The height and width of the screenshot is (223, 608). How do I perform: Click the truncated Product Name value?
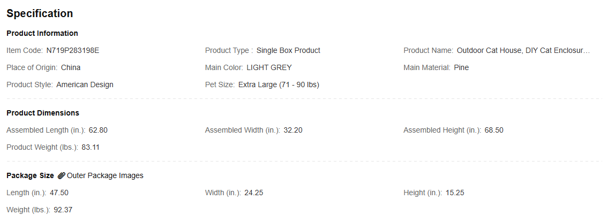(x=523, y=50)
